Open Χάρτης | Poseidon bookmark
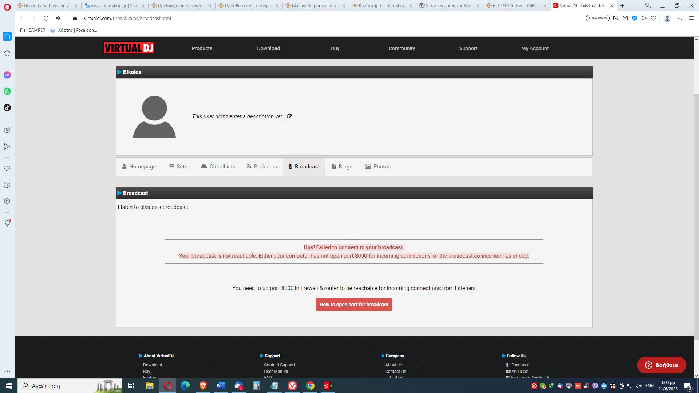Image resolution: width=699 pixels, height=393 pixels. click(74, 30)
